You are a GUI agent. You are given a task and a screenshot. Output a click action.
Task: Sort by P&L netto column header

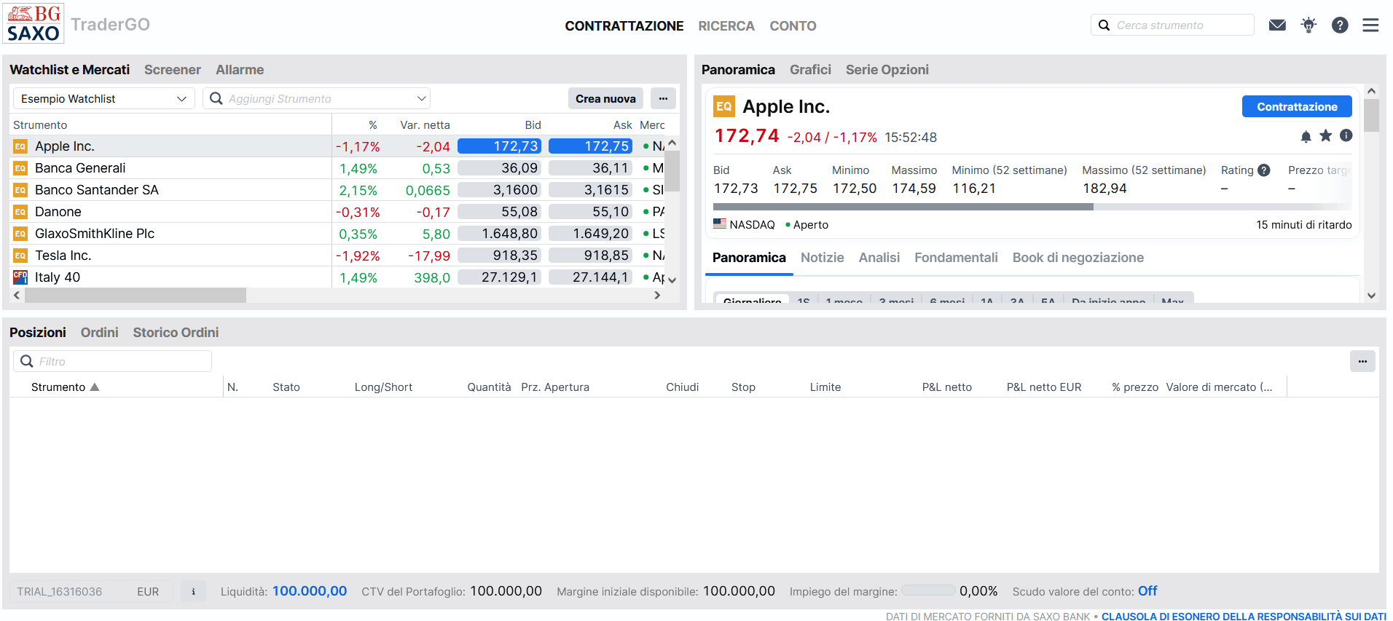[x=946, y=387]
